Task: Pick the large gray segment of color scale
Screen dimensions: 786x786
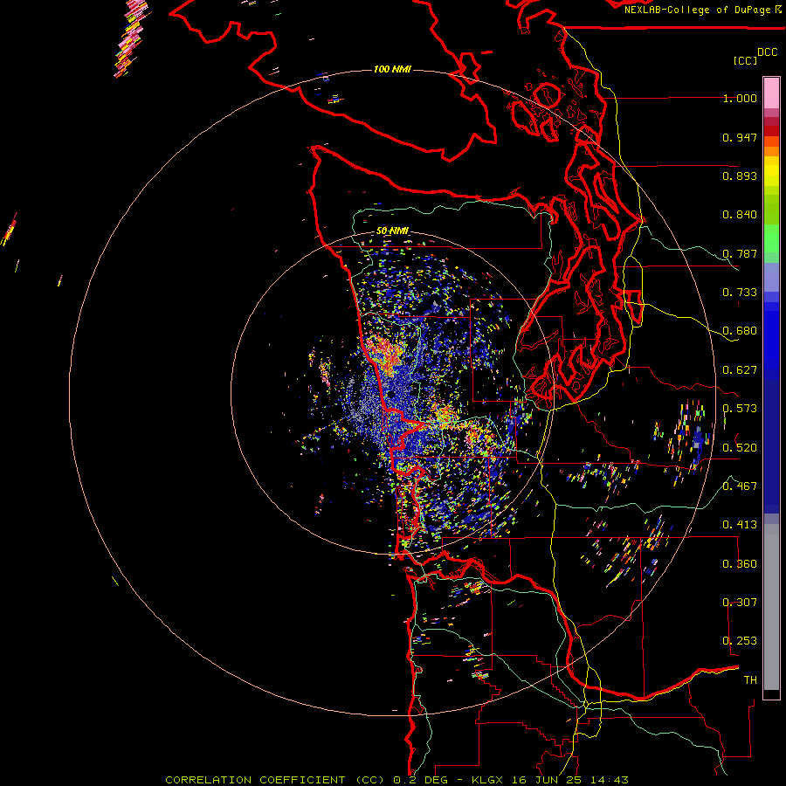Action: pos(771,607)
